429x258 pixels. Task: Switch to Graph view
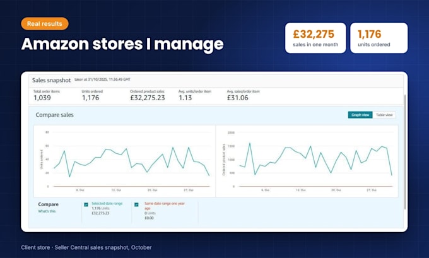click(360, 115)
